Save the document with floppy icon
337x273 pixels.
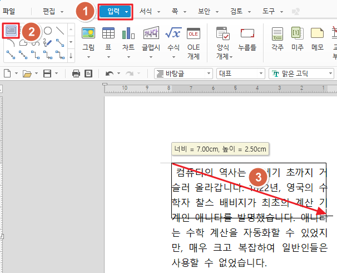point(47,74)
